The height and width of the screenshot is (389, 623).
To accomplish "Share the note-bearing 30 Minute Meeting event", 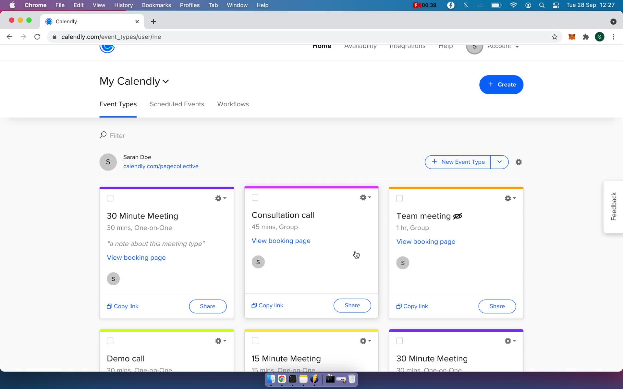I will (x=208, y=306).
